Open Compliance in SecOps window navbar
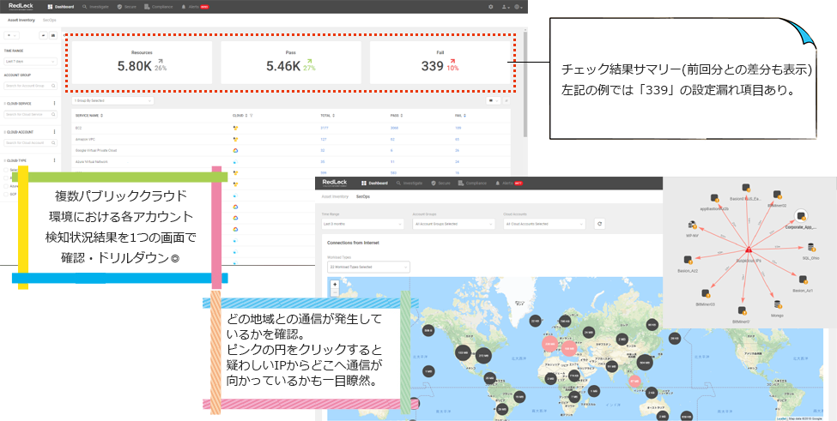 pyautogui.click(x=472, y=183)
